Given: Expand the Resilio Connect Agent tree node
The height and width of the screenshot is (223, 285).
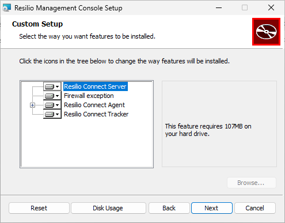Looking at the screenshot, I should [x=32, y=105].
